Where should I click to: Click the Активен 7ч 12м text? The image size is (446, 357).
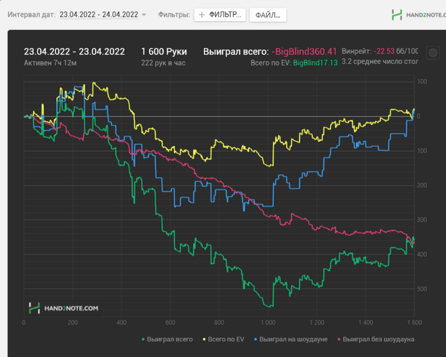50,63
